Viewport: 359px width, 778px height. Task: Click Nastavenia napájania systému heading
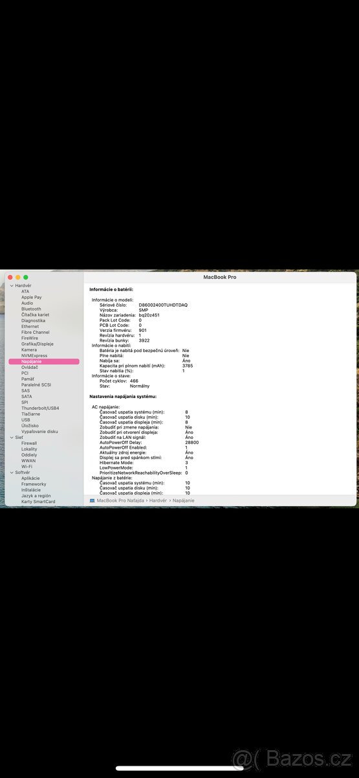pyautogui.click(x=123, y=396)
